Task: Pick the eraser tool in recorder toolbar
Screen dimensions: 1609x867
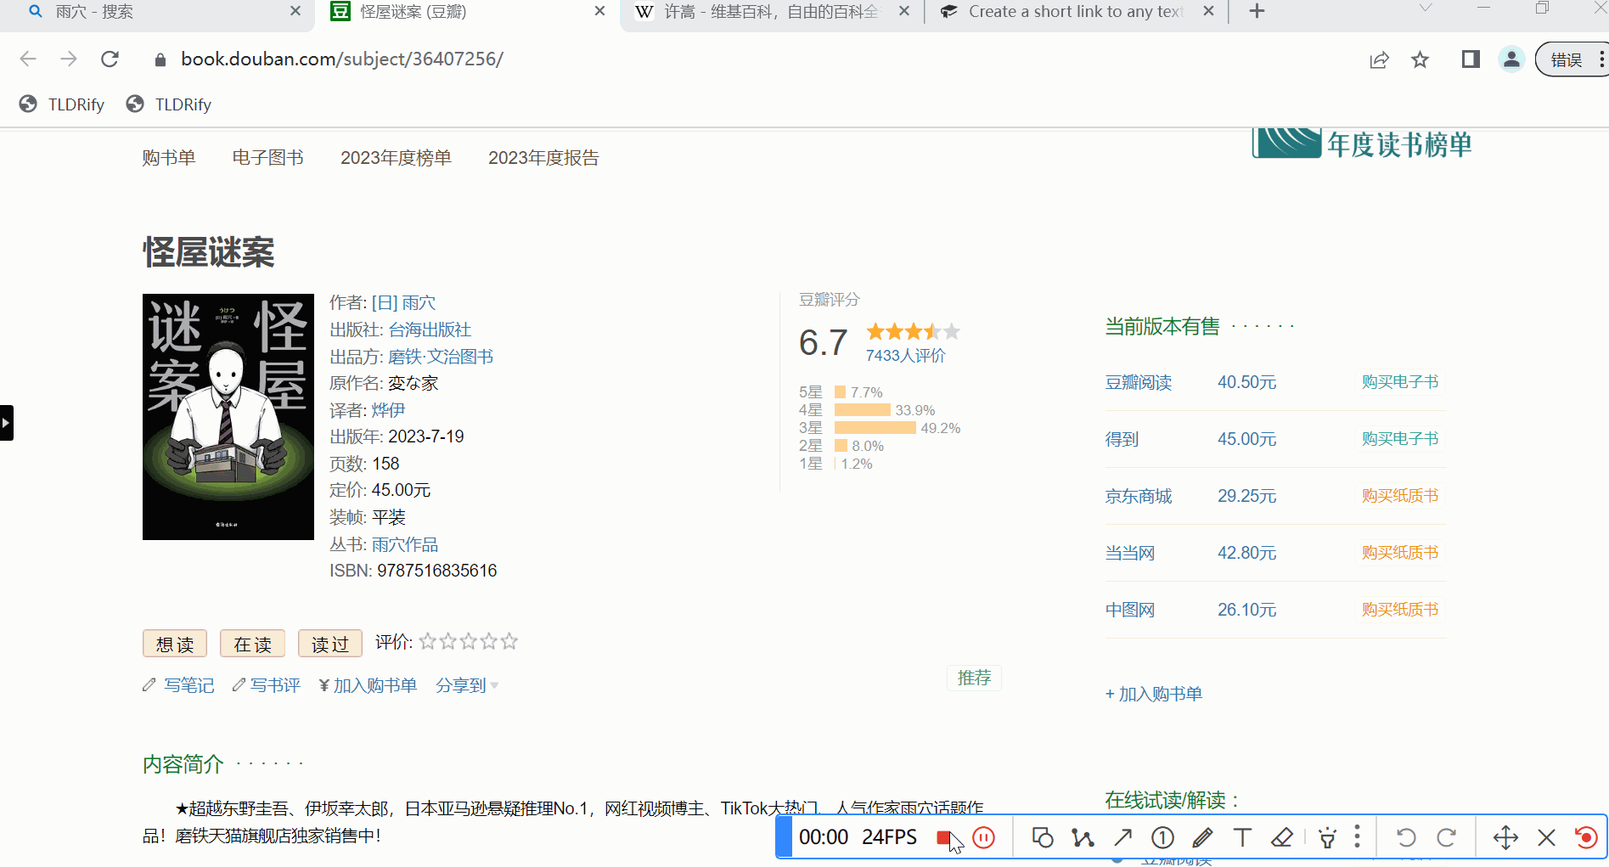Action: coord(1282,838)
